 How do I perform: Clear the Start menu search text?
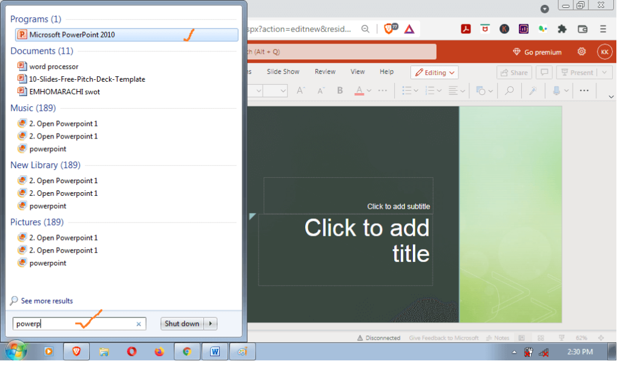pos(139,324)
